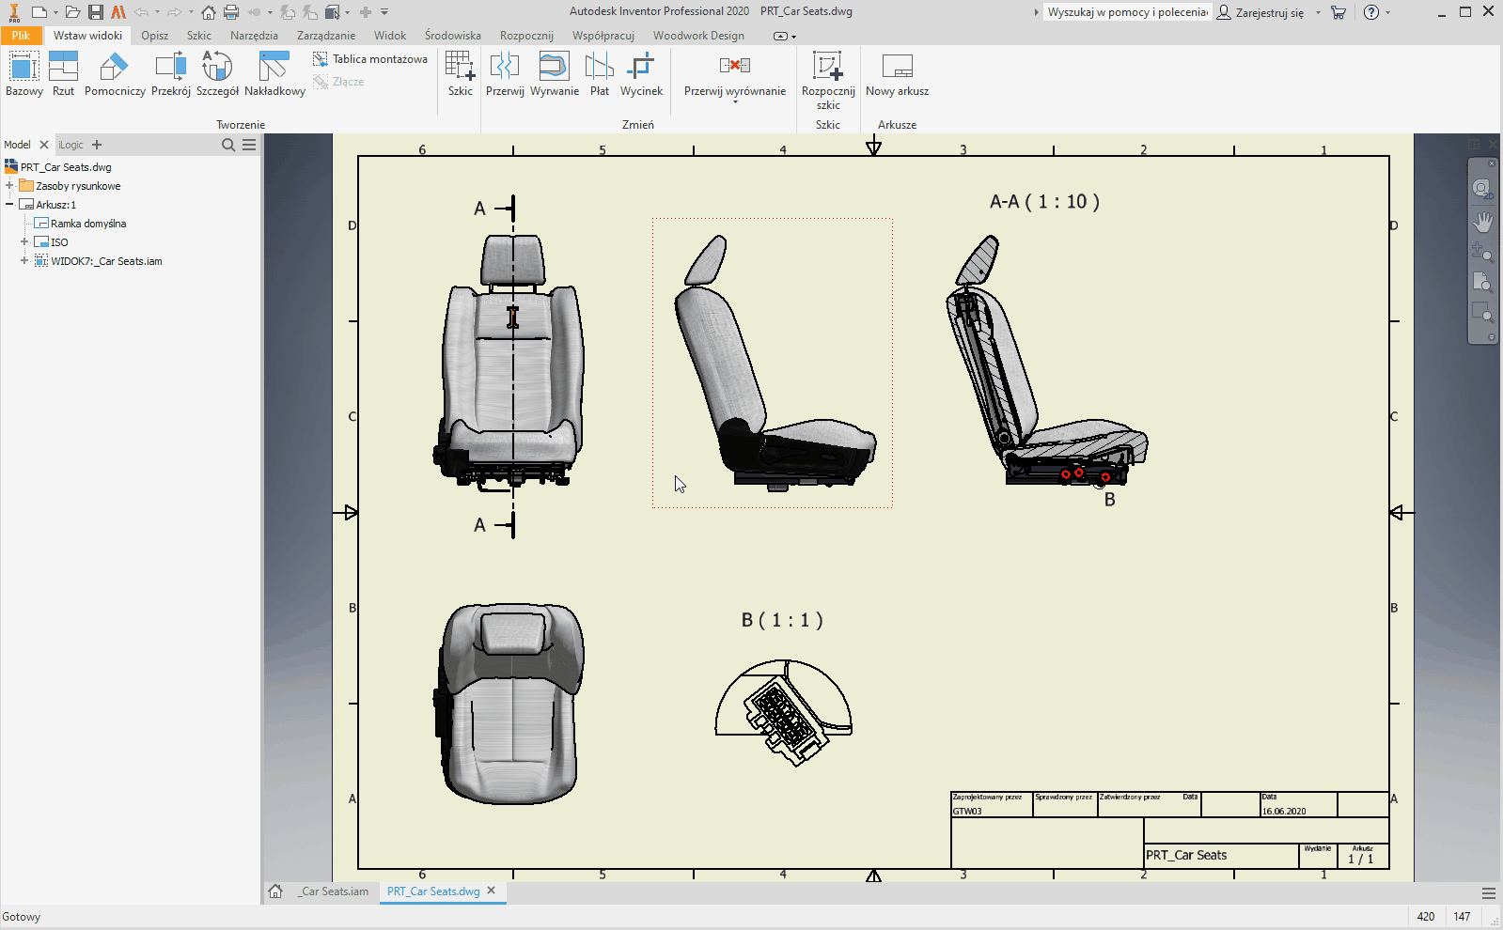Select the Wycinek crop tool
The image size is (1503, 930).
[x=641, y=73]
